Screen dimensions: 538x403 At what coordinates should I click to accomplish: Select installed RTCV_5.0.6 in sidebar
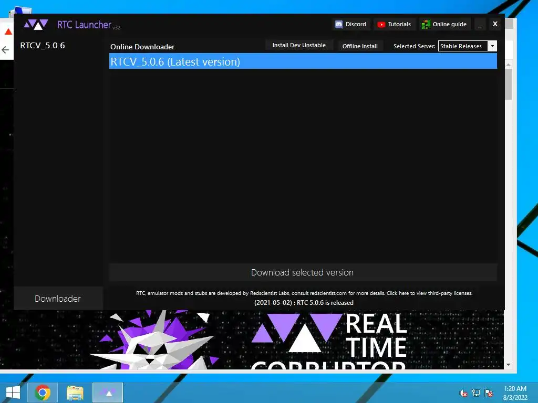tap(43, 46)
